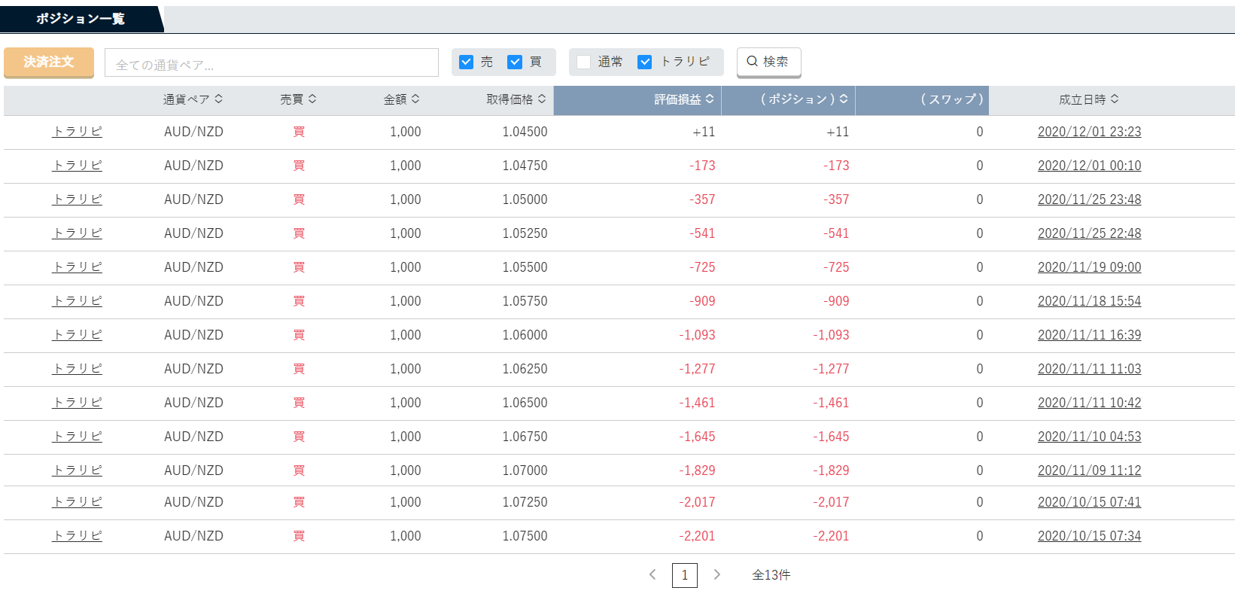This screenshot has width=1235, height=609.
Task: Open date link 2020/11/10 04:53
Action: click(x=1089, y=437)
